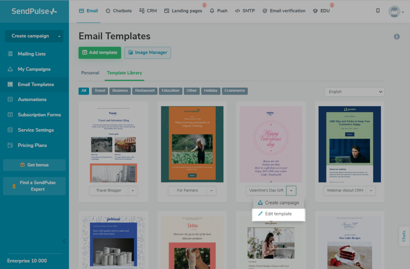This screenshot has width=410, height=269.
Task: Switch to SMTP section
Action: [245, 11]
